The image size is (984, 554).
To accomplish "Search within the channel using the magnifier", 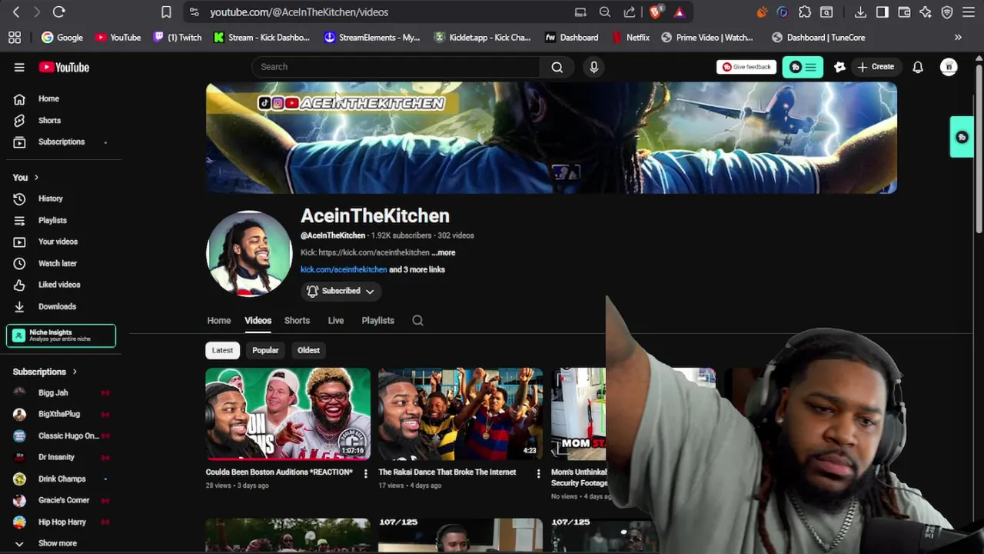I will pos(417,320).
